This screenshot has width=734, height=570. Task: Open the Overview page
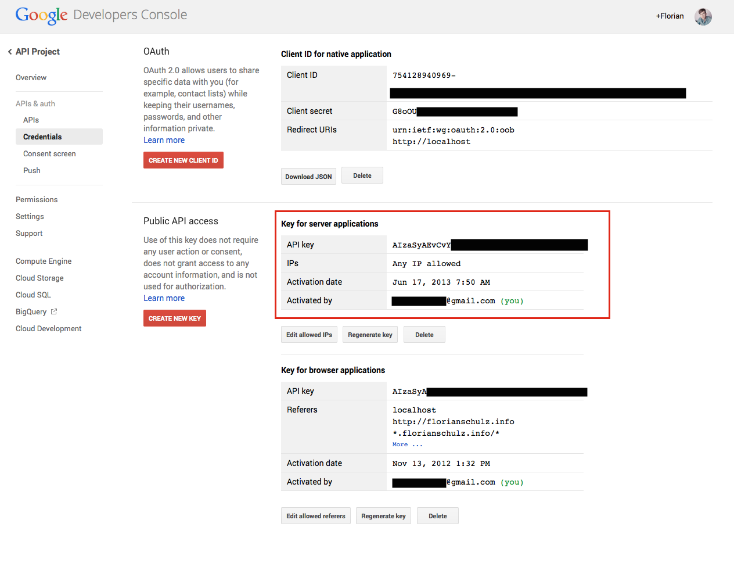tap(31, 78)
